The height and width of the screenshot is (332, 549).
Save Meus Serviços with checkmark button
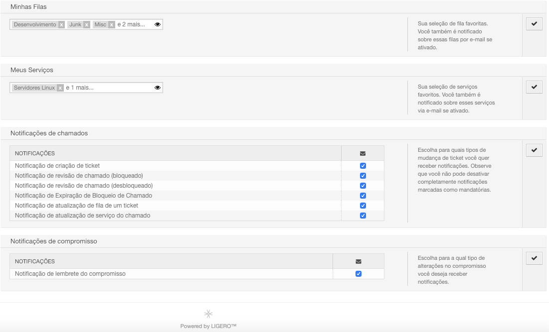pos(535,87)
